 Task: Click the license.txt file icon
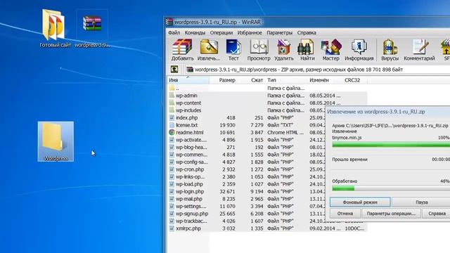172,125
